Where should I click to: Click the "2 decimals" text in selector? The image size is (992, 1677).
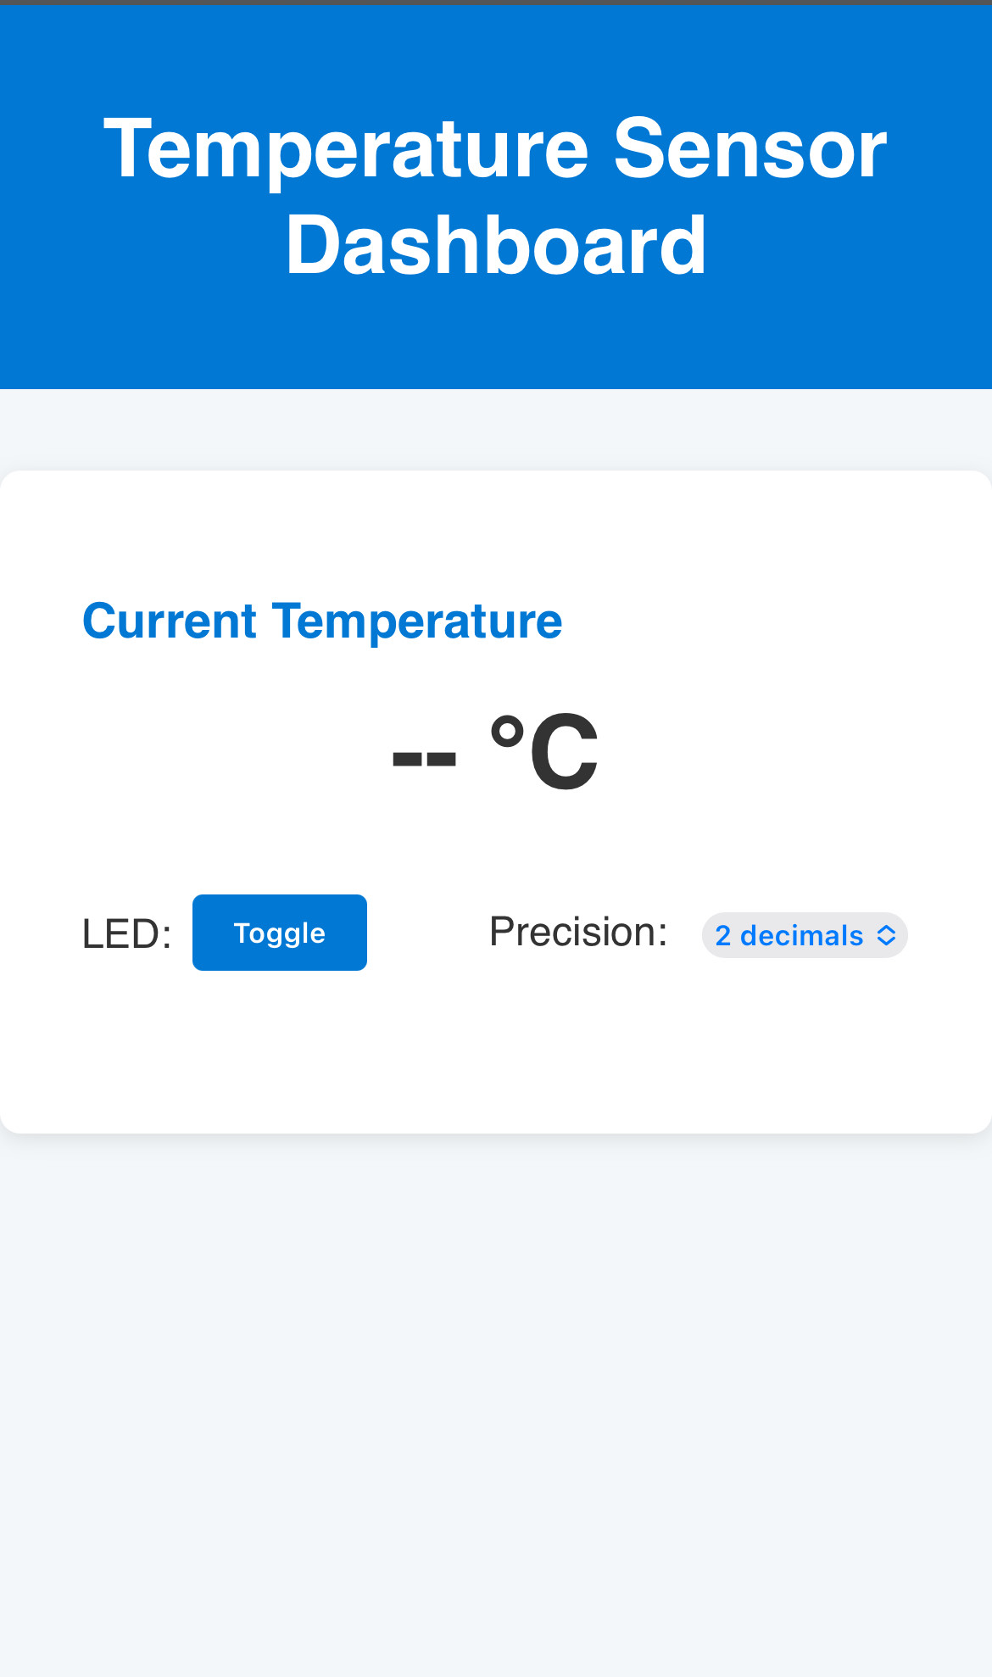click(x=789, y=935)
